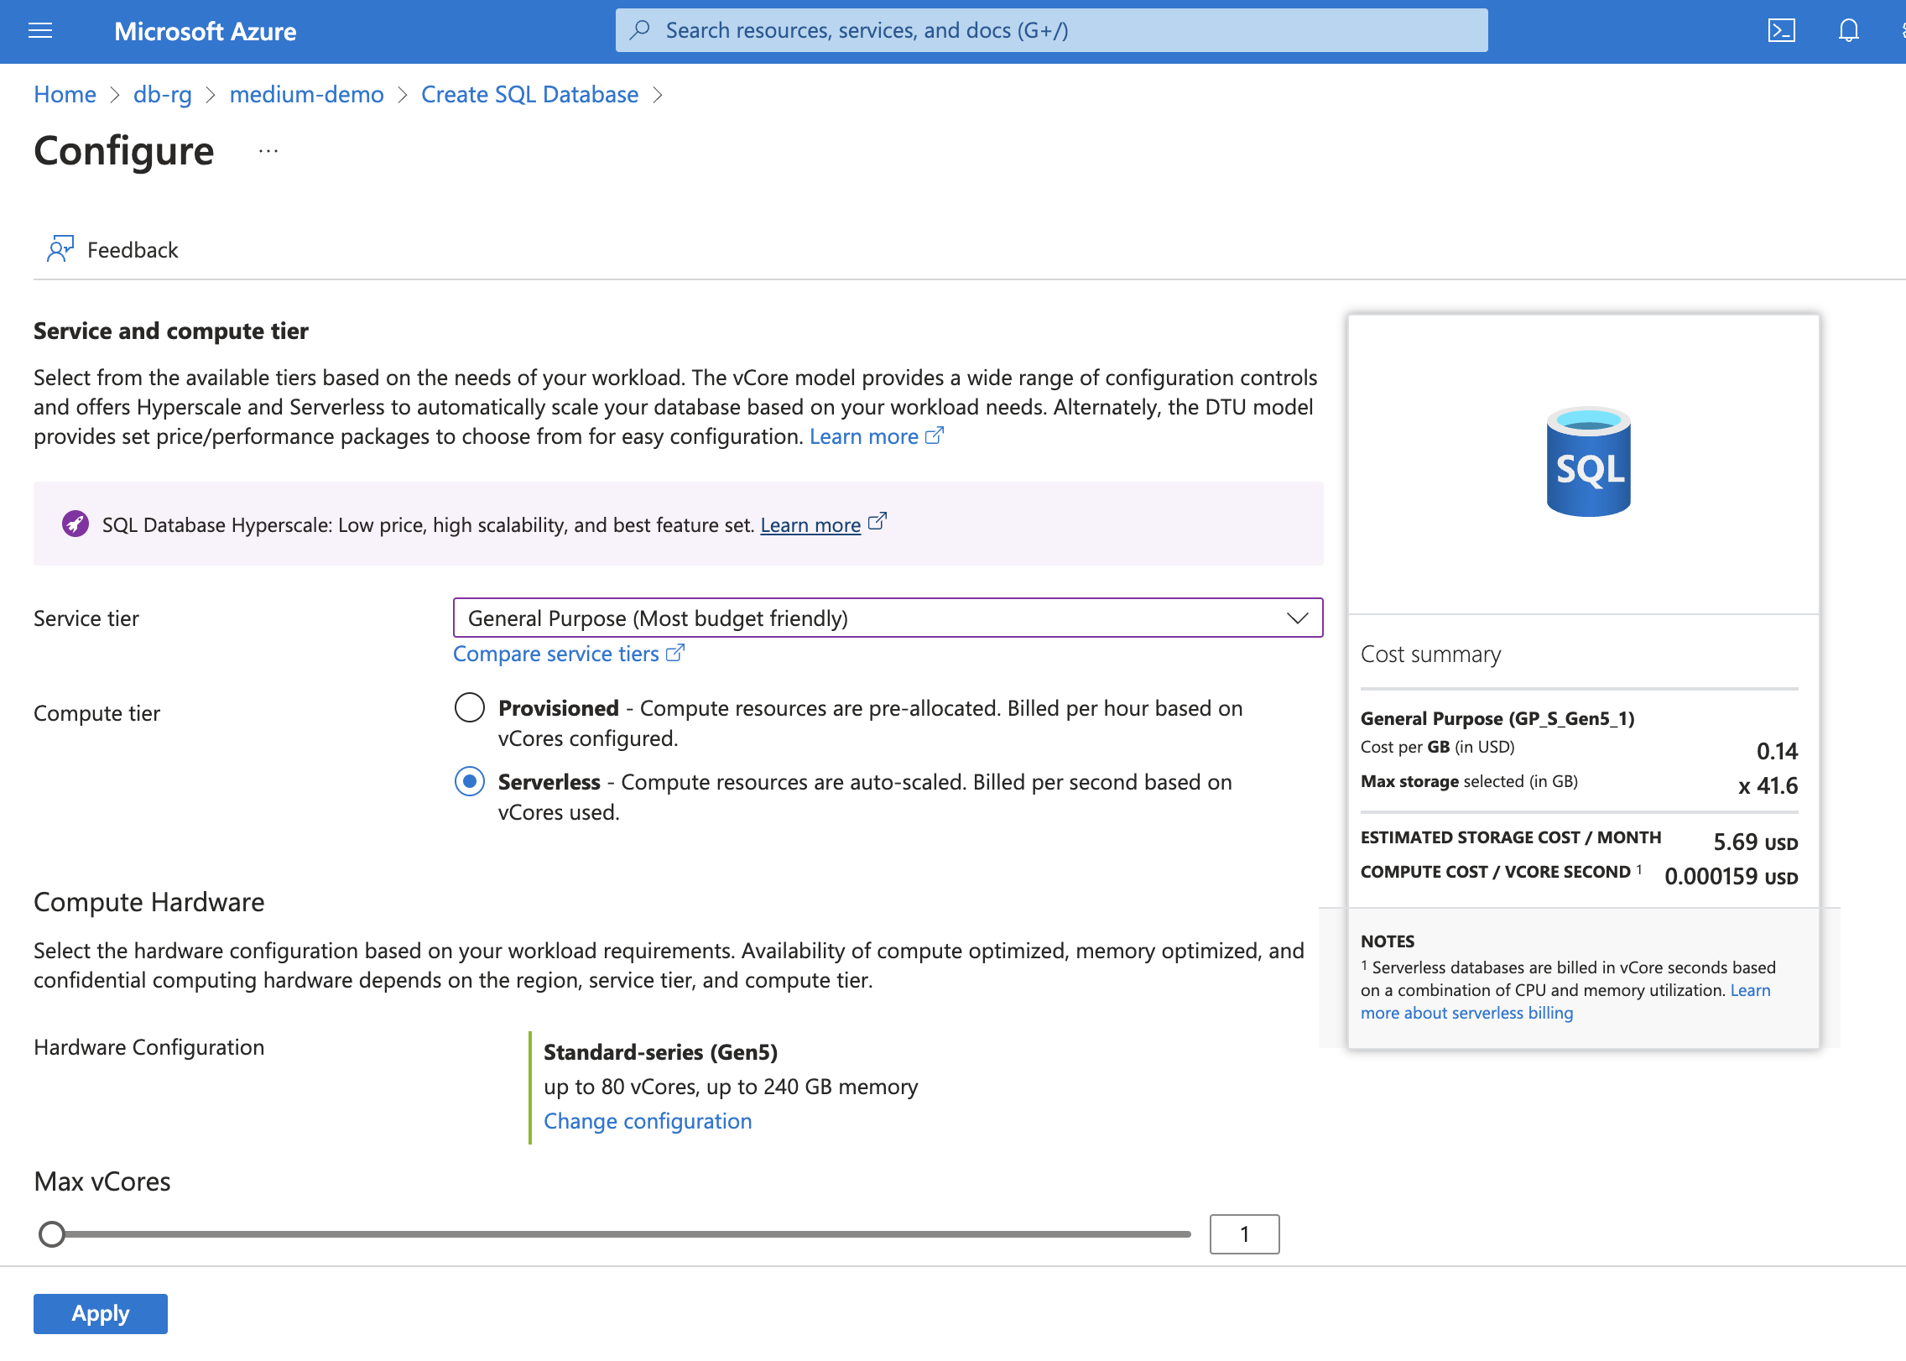This screenshot has width=1906, height=1361.
Task: Go to the db-rg breadcrumb
Action: (x=163, y=95)
